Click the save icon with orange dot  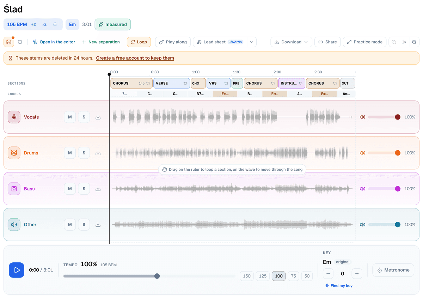9,42
